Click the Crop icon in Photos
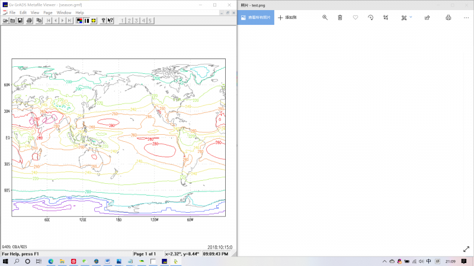Image resolution: width=474 pixels, height=266 pixels. click(386, 18)
